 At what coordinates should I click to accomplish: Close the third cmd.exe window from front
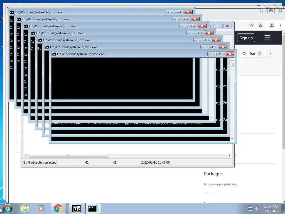[216, 40]
